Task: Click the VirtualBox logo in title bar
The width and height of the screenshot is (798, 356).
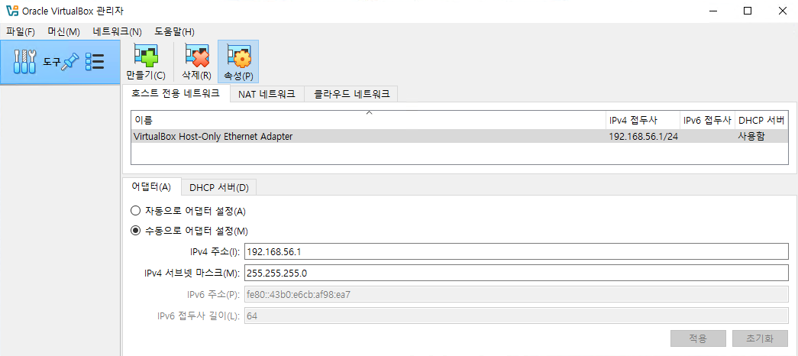Action: [12, 11]
